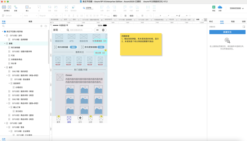Viewport: 247px width, 141px height.
Task: Click the 顶部 align top icon
Action: click(125, 7)
